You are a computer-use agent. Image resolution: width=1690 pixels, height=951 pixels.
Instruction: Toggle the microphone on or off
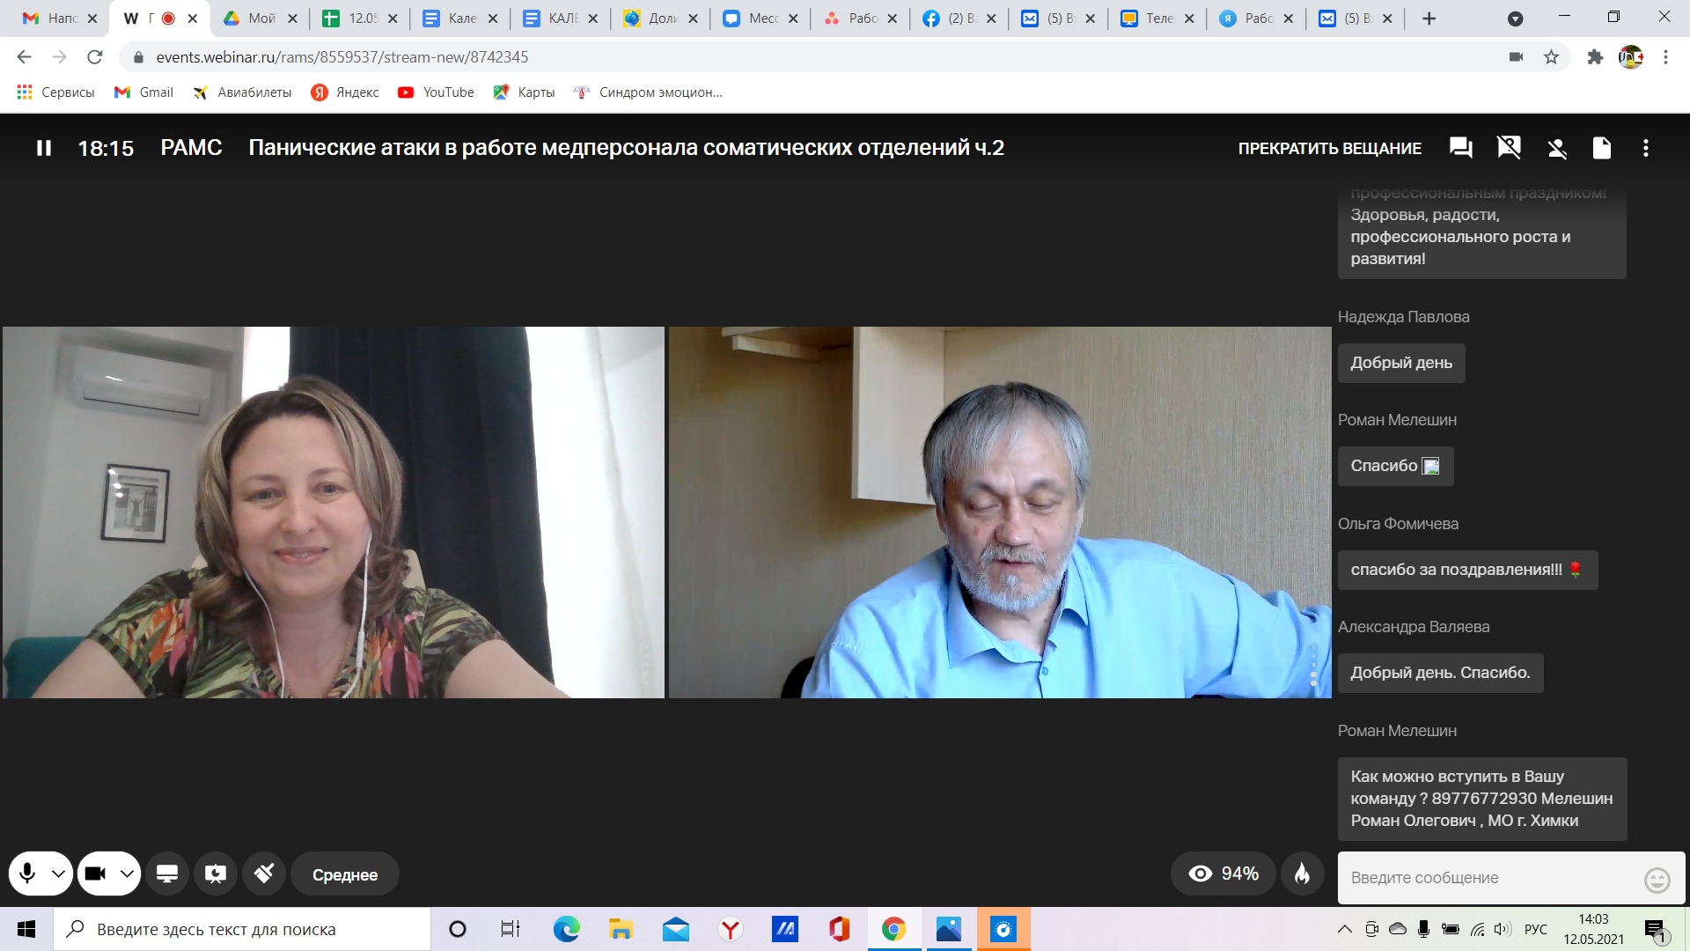click(28, 874)
